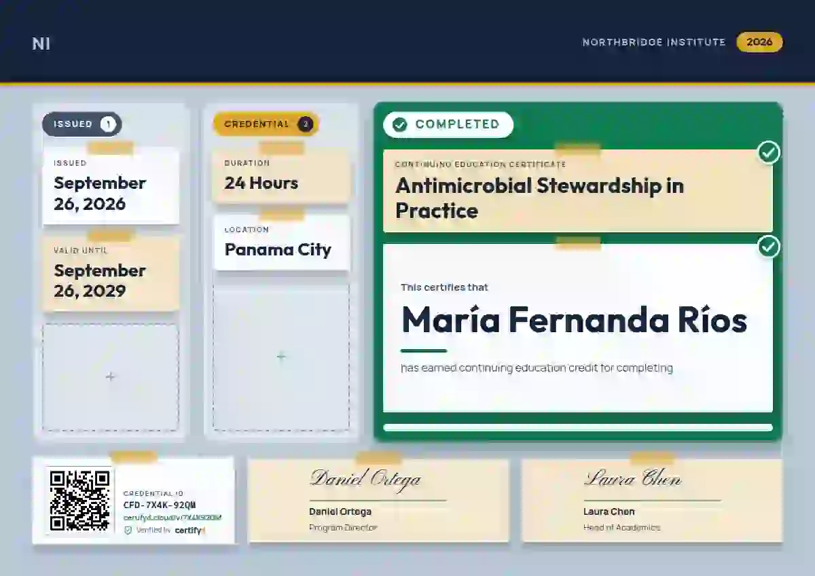The width and height of the screenshot is (815, 576).
Task: Click the Laura Chen cursive signature
Action: click(x=632, y=478)
